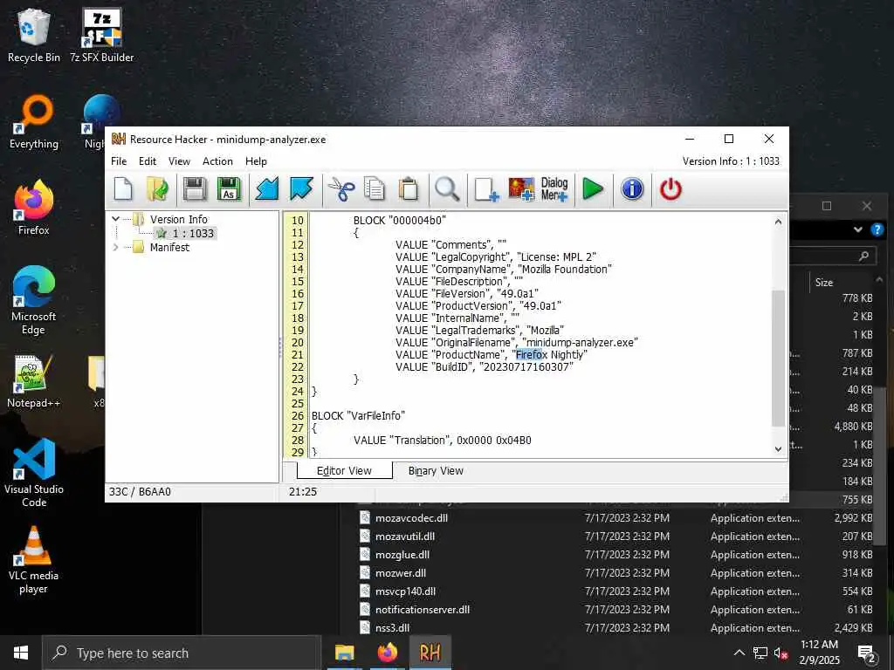Viewport: 894px width, 670px height.
Task: Click the muted volume tray icon
Action: click(781, 653)
